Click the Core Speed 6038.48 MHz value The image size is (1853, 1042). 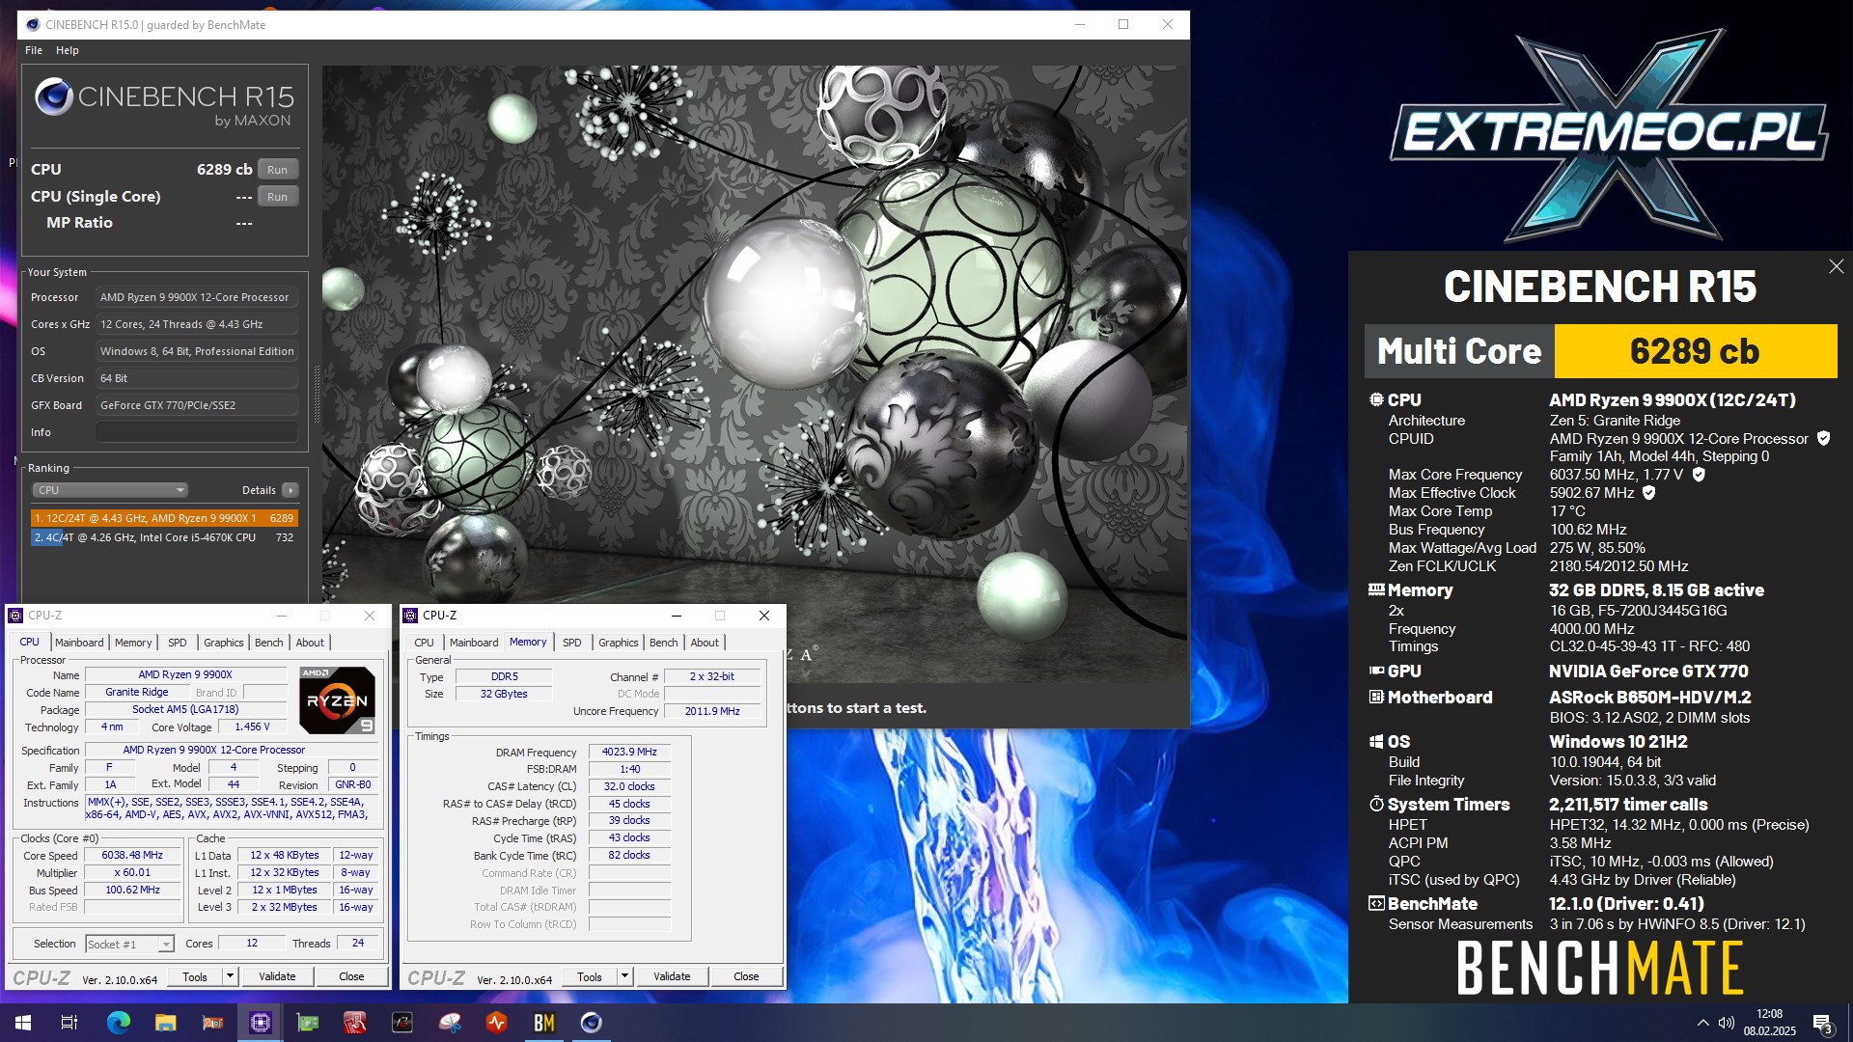[133, 855]
